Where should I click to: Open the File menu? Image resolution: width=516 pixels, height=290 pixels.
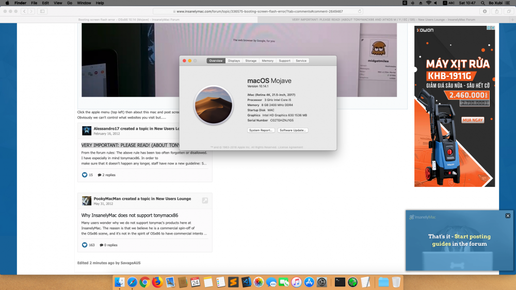[34, 3]
